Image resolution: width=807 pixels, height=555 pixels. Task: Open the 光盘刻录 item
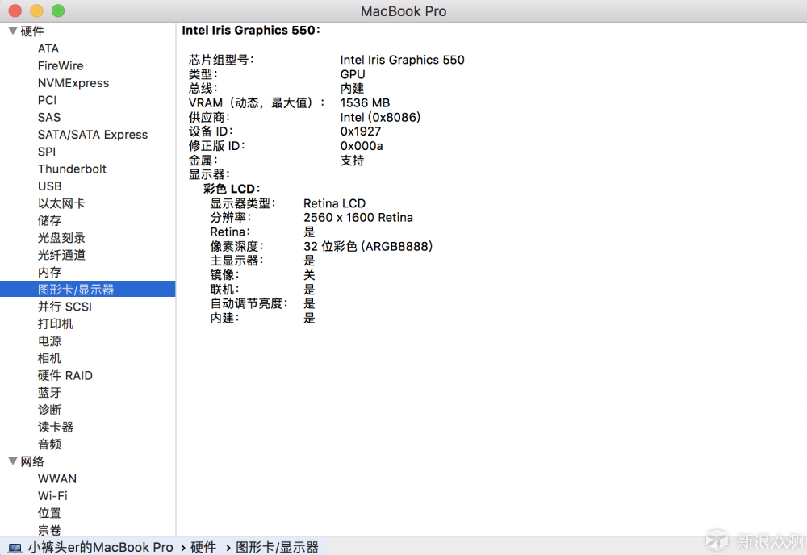tap(61, 238)
